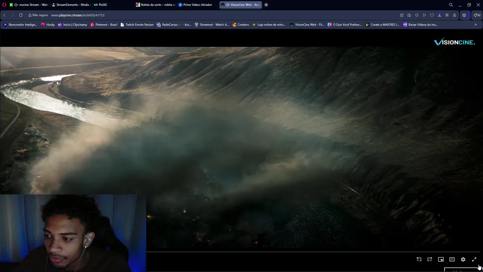Click the edit/pencil icon in the address bar
The height and width of the screenshot is (272, 483).
[402, 15]
